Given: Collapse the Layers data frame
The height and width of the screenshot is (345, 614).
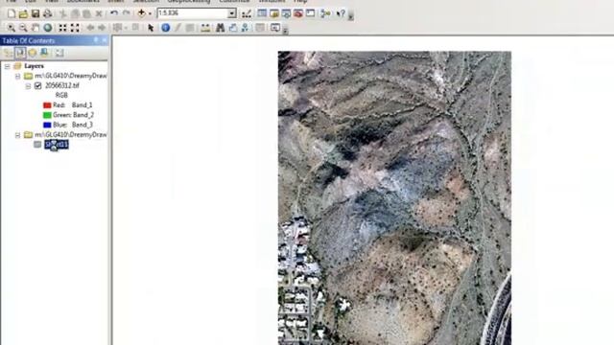Looking at the screenshot, I should [8, 66].
